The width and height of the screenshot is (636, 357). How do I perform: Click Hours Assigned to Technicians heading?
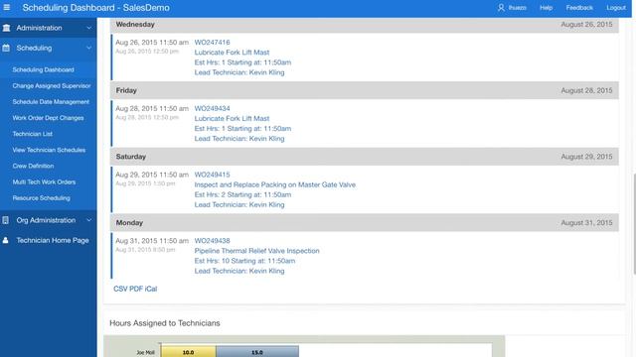click(x=165, y=323)
